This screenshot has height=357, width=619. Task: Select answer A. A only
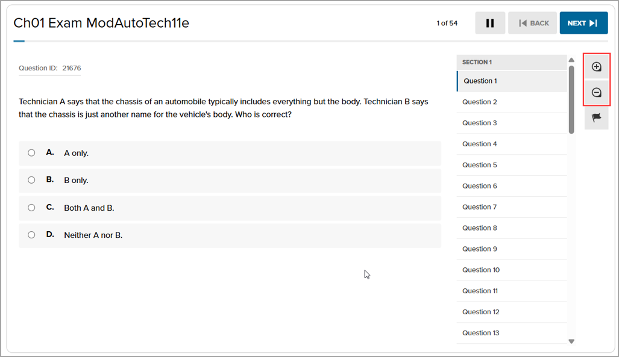[31, 153]
